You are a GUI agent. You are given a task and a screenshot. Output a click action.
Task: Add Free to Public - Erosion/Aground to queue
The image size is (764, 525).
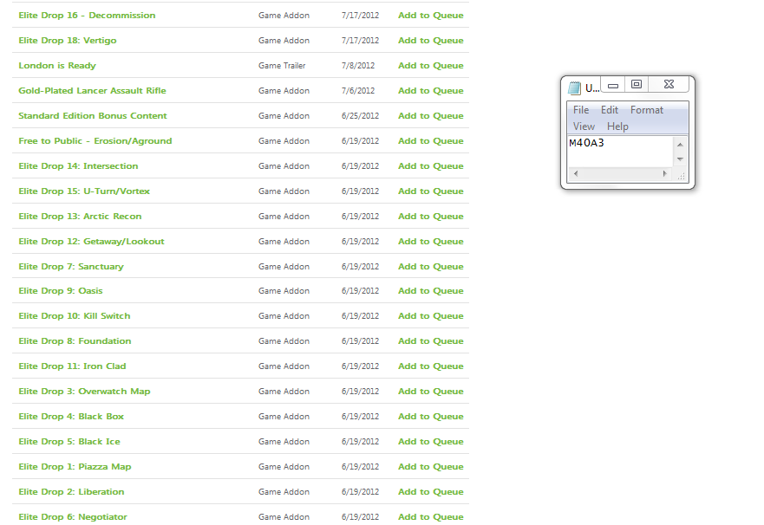click(431, 141)
